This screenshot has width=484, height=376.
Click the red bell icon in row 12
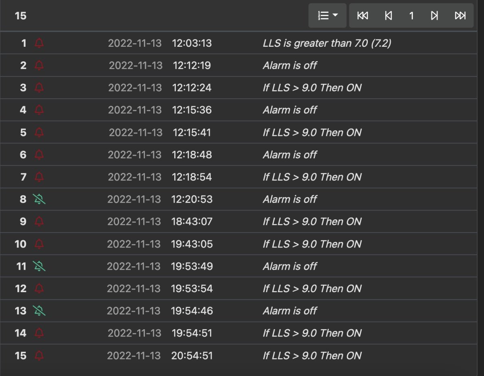(39, 289)
